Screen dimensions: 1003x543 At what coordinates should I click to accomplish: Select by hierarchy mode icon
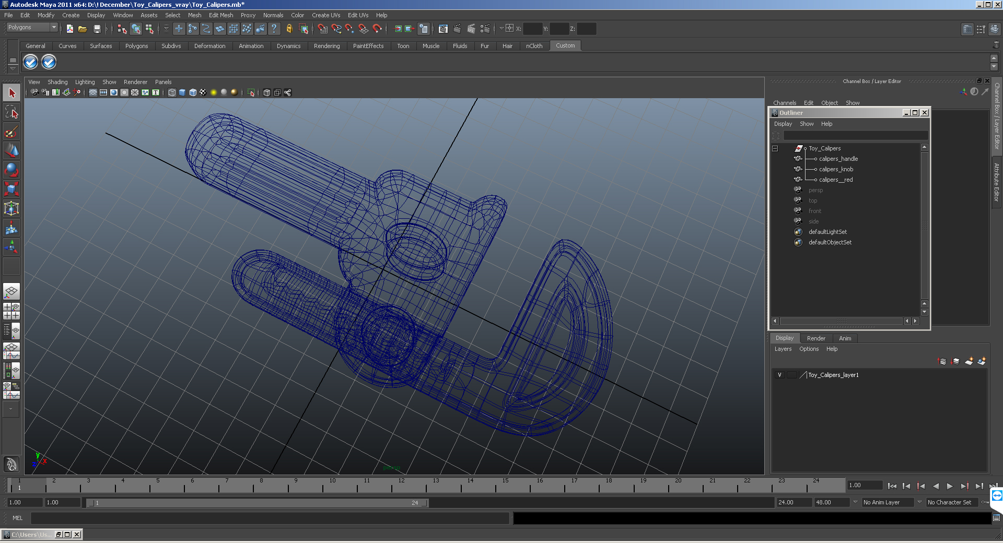pyautogui.click(x=122, y=29)
